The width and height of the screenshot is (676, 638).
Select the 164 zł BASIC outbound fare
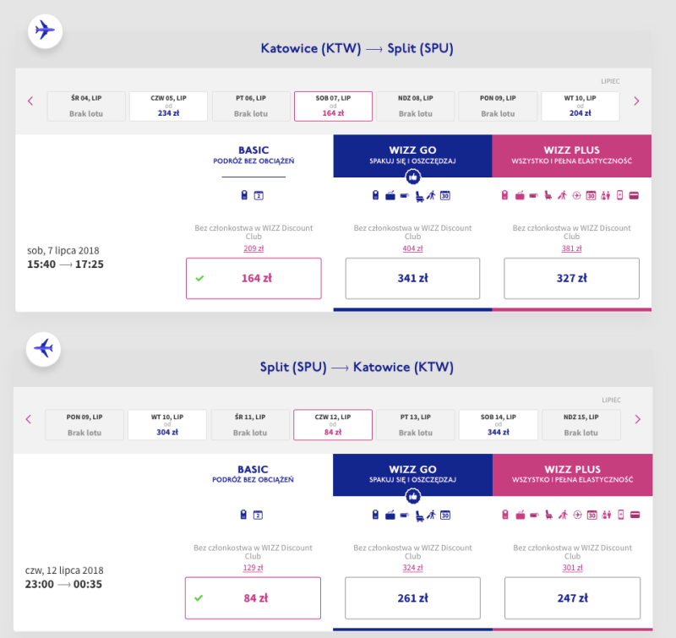[x=253, y=278]
